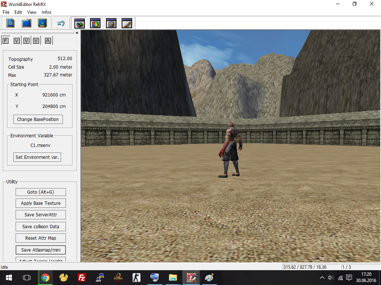The height and width of the screenshot is (285, 381).
Task: Click the yellow blob taskbar icon
Action: (x=63, y=278)
